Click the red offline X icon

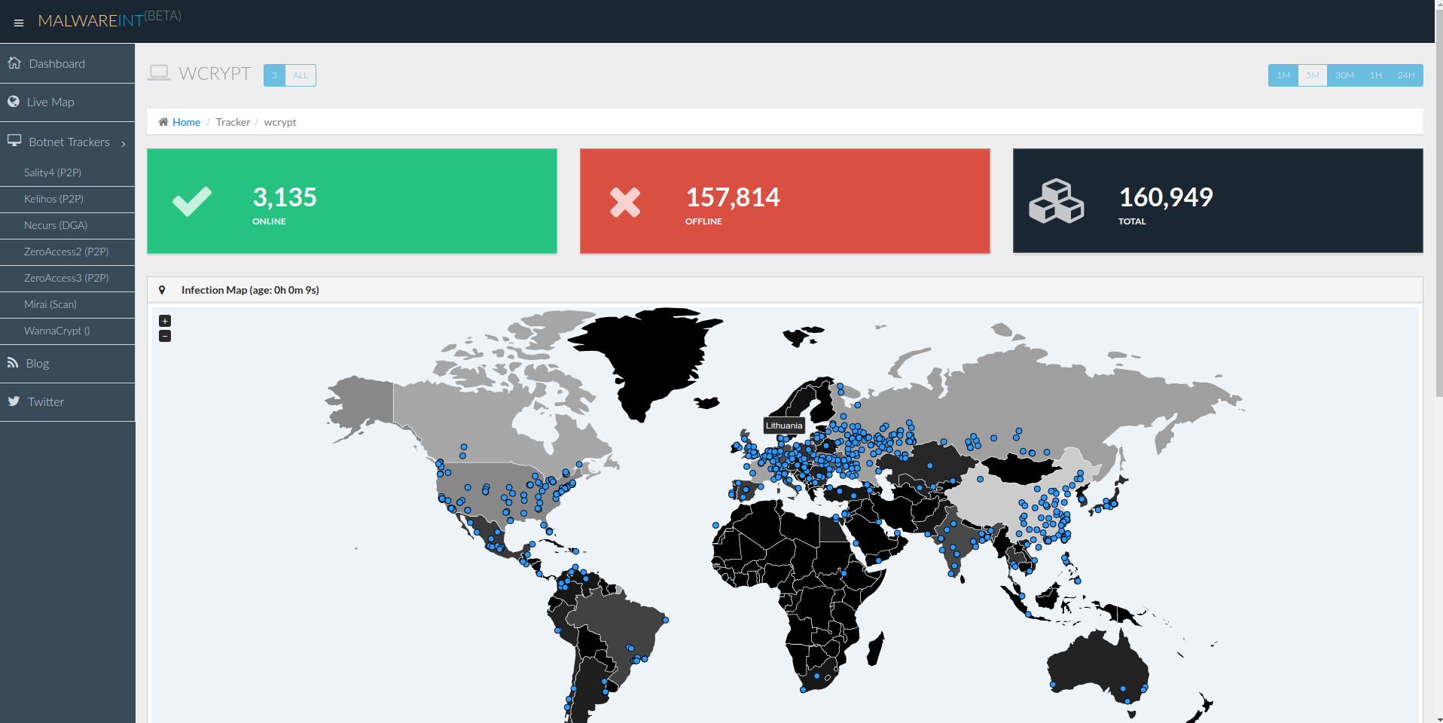click(x=624, y=202)
